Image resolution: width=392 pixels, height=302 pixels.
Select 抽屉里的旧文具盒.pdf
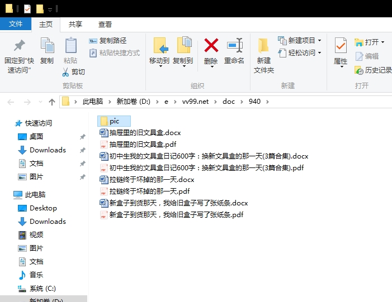point(138,145)
